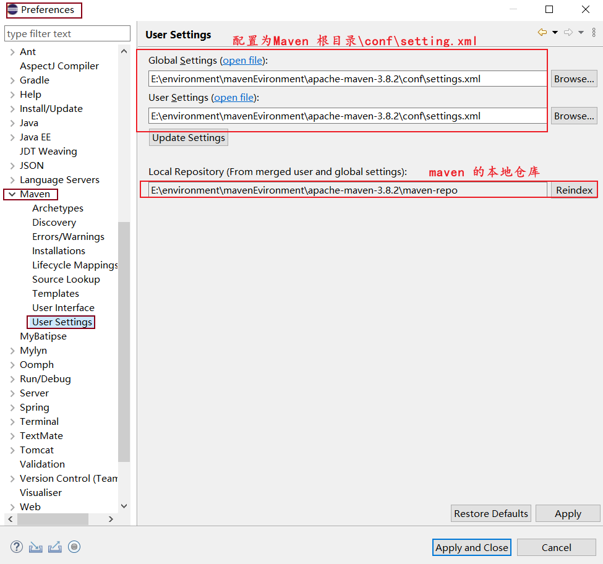Click the Local Repository path field

pyautogui.click(x=347, y=190)
